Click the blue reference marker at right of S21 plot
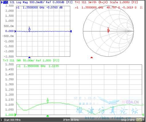 pyautogui.click(x=71, y=31)
